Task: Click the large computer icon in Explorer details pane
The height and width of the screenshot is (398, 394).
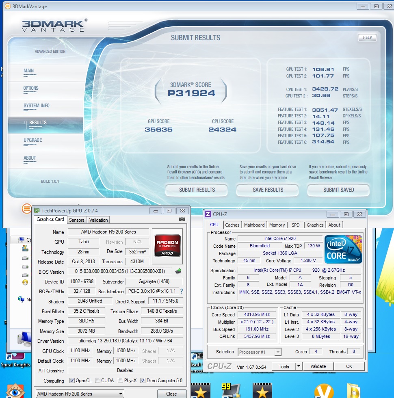Action: 25,339
